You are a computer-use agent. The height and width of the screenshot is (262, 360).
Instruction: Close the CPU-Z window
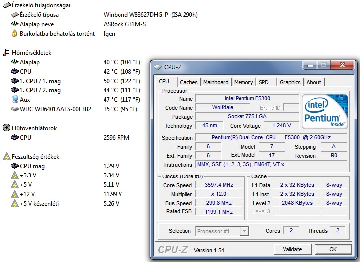tap(342, 65)
